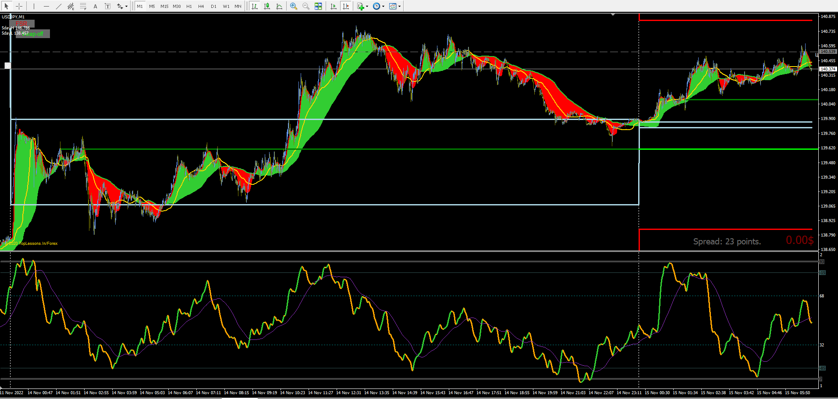Click the 140.539 price level label
Viewport: 838px width, 399px height.
(828, 52)
